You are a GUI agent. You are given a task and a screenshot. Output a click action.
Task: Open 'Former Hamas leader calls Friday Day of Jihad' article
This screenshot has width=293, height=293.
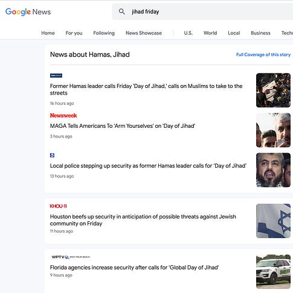pos(146,89)
